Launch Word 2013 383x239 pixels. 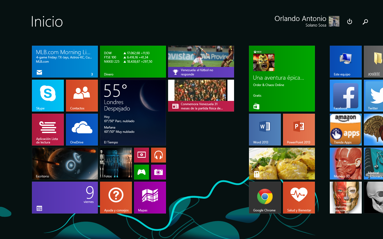pyautogui.click(x=265, y=130)
